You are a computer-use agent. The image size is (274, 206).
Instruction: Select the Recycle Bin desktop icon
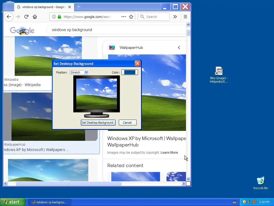261,183
